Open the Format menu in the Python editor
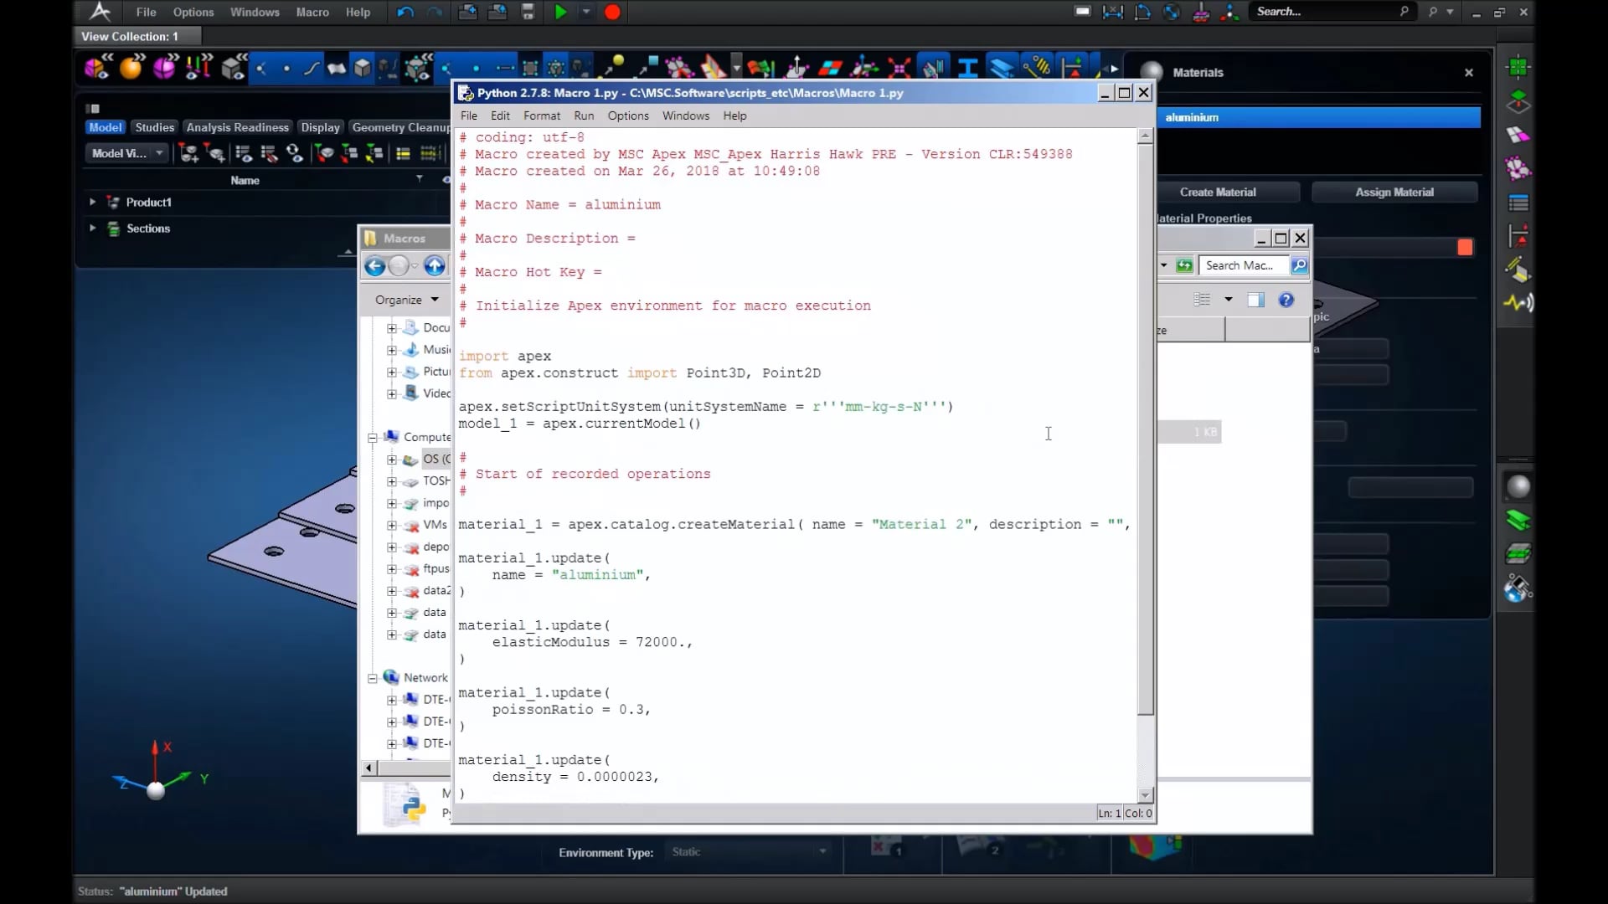 (x=541, y=116)
